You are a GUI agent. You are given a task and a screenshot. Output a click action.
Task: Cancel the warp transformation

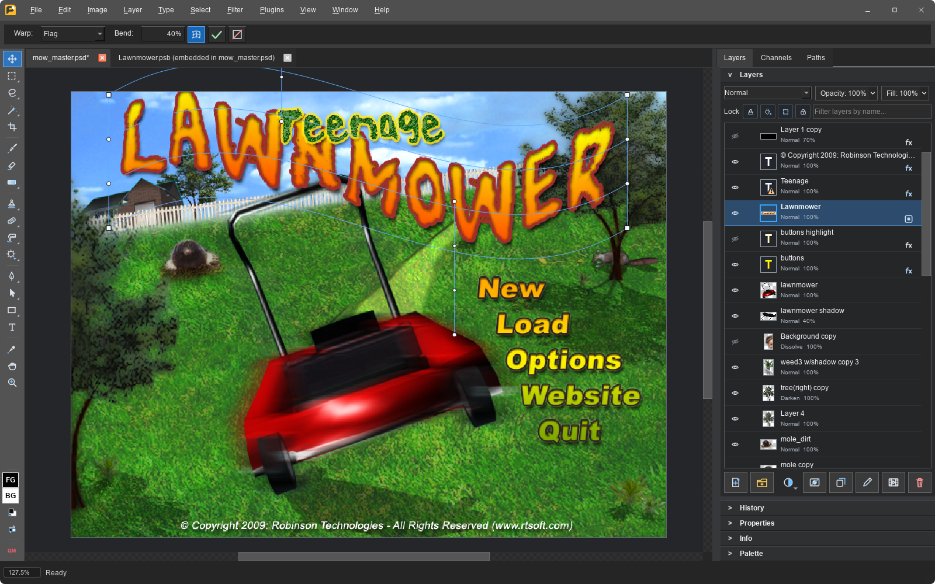pos(237,34)
